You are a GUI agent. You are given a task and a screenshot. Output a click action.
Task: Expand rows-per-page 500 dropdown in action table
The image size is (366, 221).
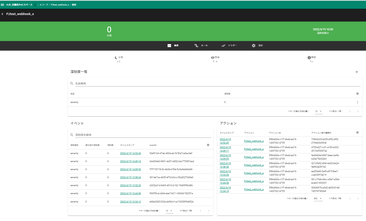click(318, 198)
